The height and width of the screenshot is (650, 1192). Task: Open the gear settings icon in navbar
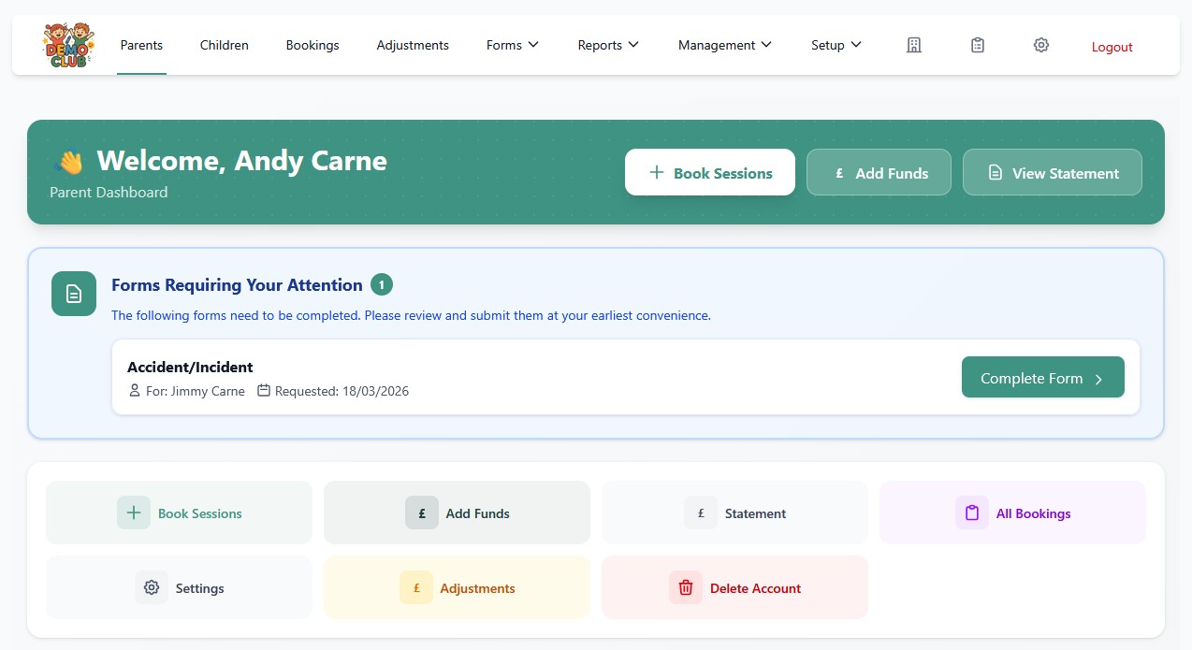point(1040,45)
